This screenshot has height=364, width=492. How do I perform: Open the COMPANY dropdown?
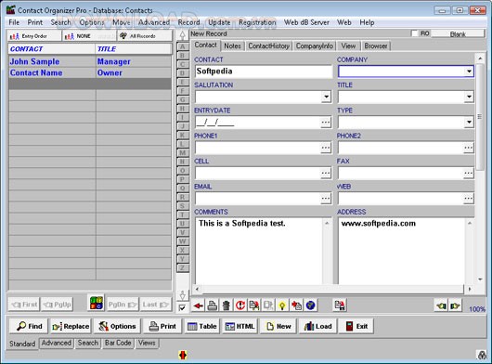pyautogui.click(x=469, y=71)
